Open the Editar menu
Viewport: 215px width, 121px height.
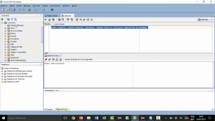(x=12, y=6)
